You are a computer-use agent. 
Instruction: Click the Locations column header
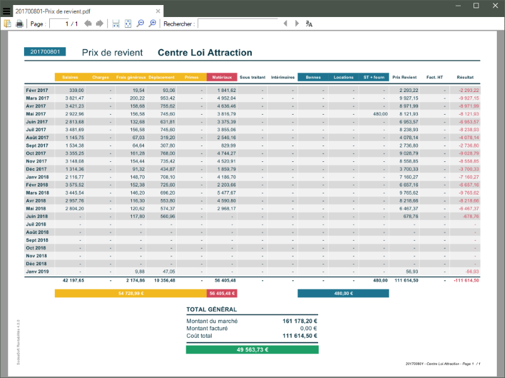pyautogui.click(x=343, y=77)
